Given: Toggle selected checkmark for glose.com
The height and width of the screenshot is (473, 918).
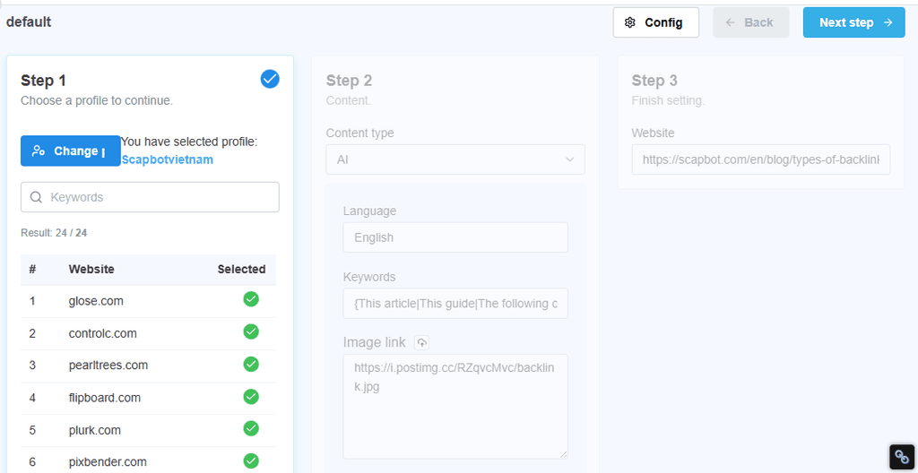Looking at the screenshot, I should coord(251,299).
